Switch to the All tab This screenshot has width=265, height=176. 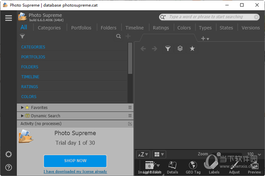pyautogui.click(x=24, y=27)
